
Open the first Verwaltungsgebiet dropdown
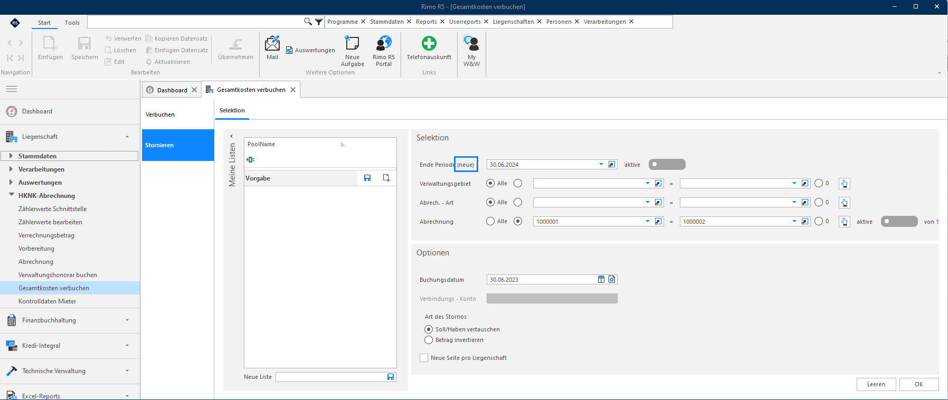[648, 184]
